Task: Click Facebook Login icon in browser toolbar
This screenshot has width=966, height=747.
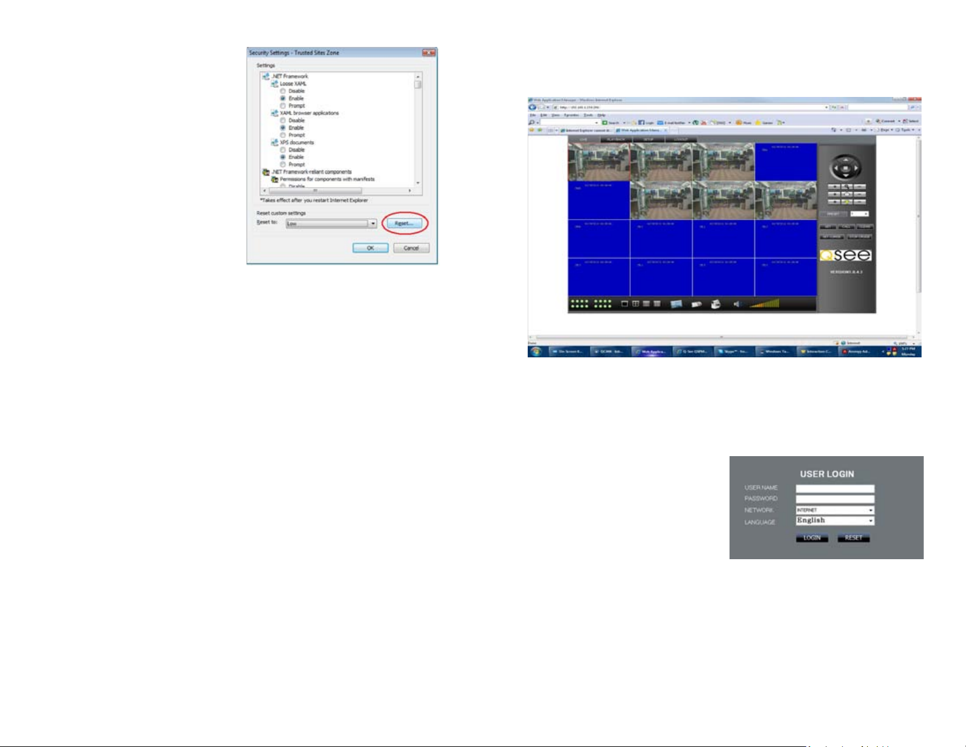Action: coord(642,123)
